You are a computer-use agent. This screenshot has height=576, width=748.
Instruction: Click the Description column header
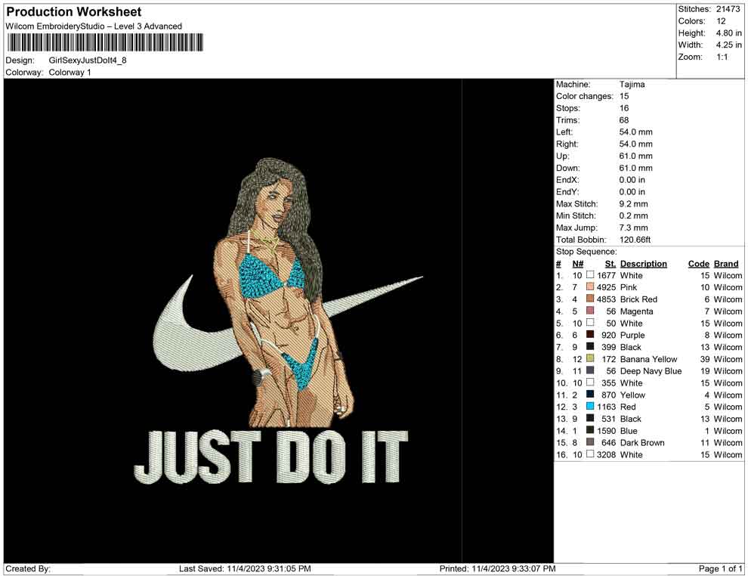pos(643,264)
